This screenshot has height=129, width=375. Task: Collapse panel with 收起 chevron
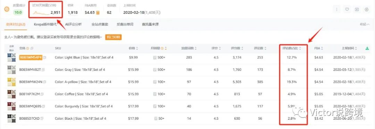pos(365,24)
